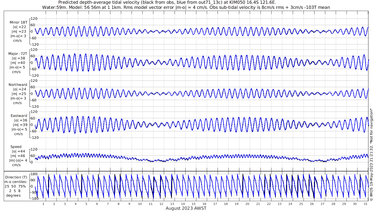Image resolution: width=376 pixels, height=214 pixels.
Task: Click day "23" on the date axis
Action: (x=280, y=204)
